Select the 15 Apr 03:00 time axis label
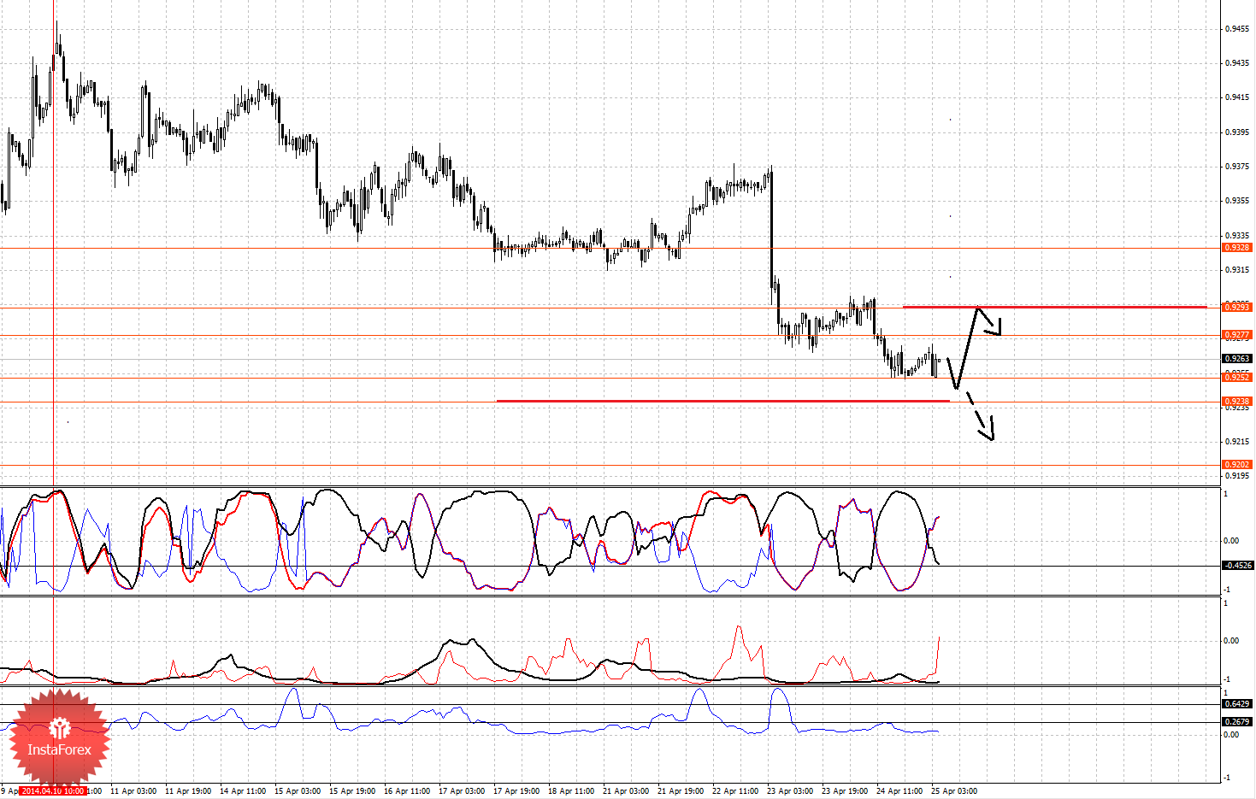The width and height of the screenshot is (1256, 799). pyautogui.click(x=298, y=791)
